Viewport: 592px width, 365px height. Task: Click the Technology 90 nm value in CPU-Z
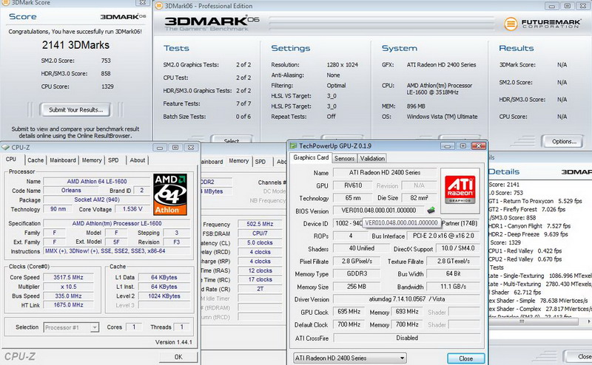[58, 209]
